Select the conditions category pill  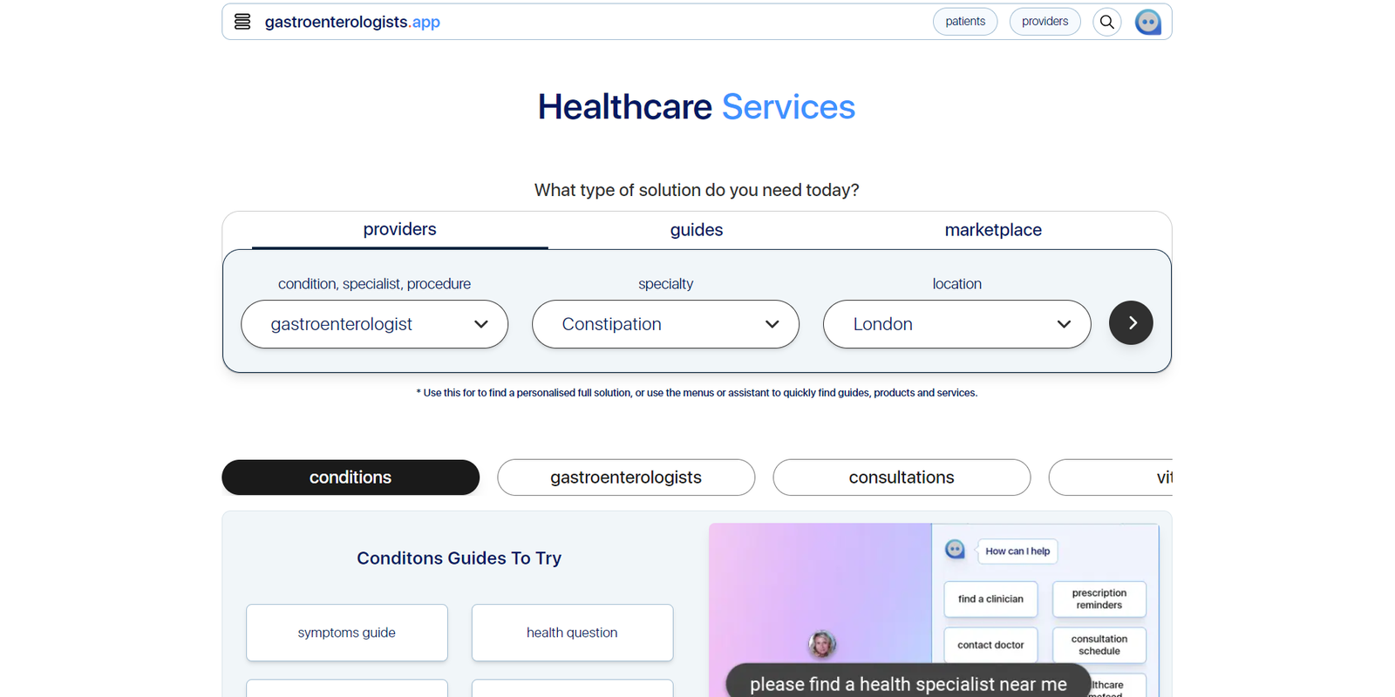(350, 477)
